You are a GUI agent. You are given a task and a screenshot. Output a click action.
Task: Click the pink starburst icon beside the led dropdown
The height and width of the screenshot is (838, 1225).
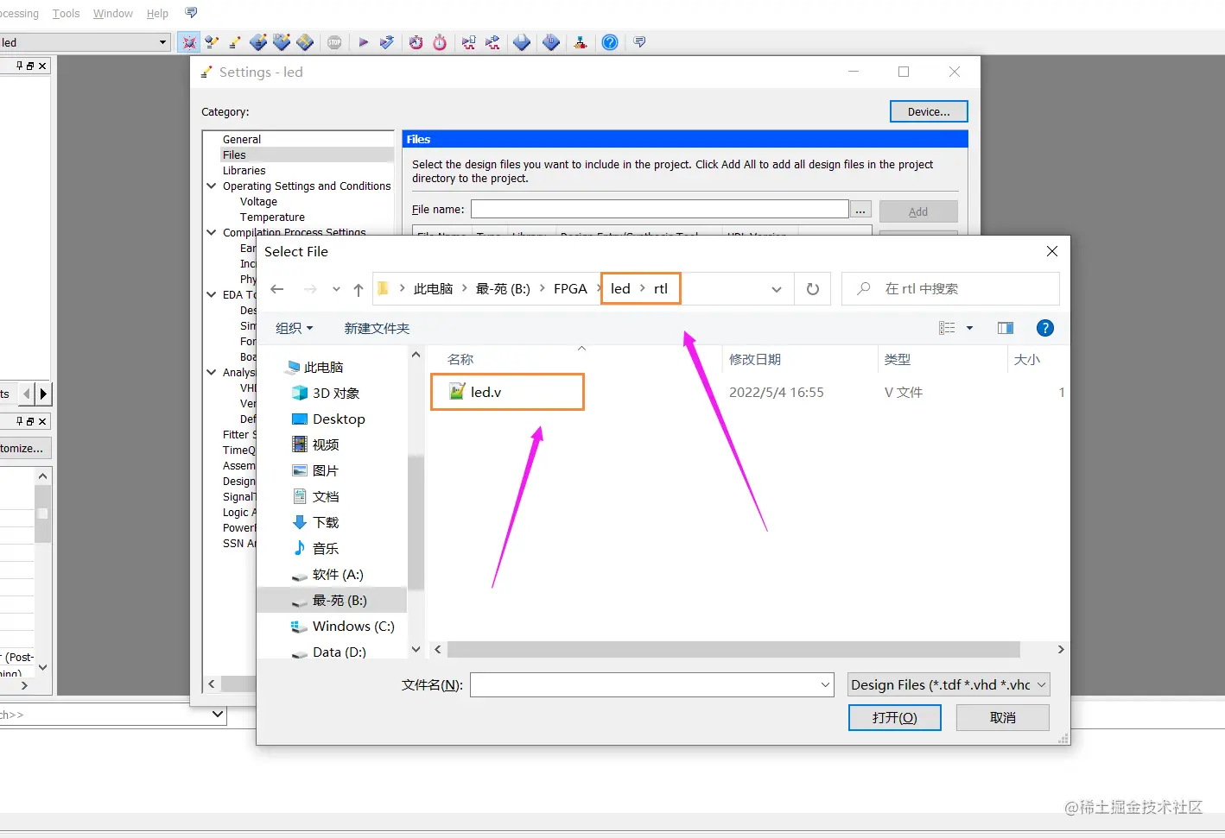coord(189,42)
